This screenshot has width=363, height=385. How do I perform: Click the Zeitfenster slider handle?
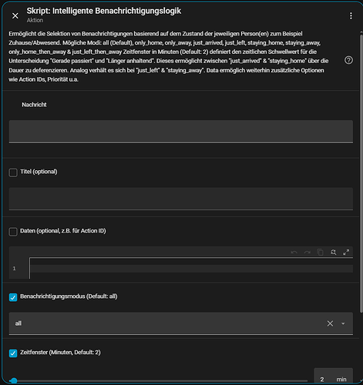(14, 380)
